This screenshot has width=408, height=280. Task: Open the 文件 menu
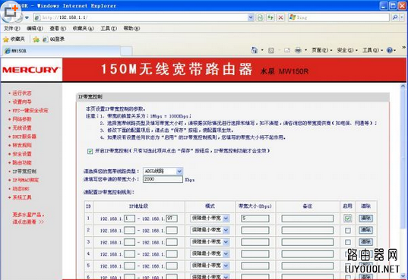click(x=11, y=28)
